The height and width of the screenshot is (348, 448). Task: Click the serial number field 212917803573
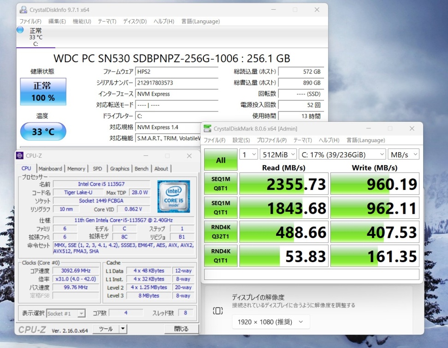coord(177,83)
